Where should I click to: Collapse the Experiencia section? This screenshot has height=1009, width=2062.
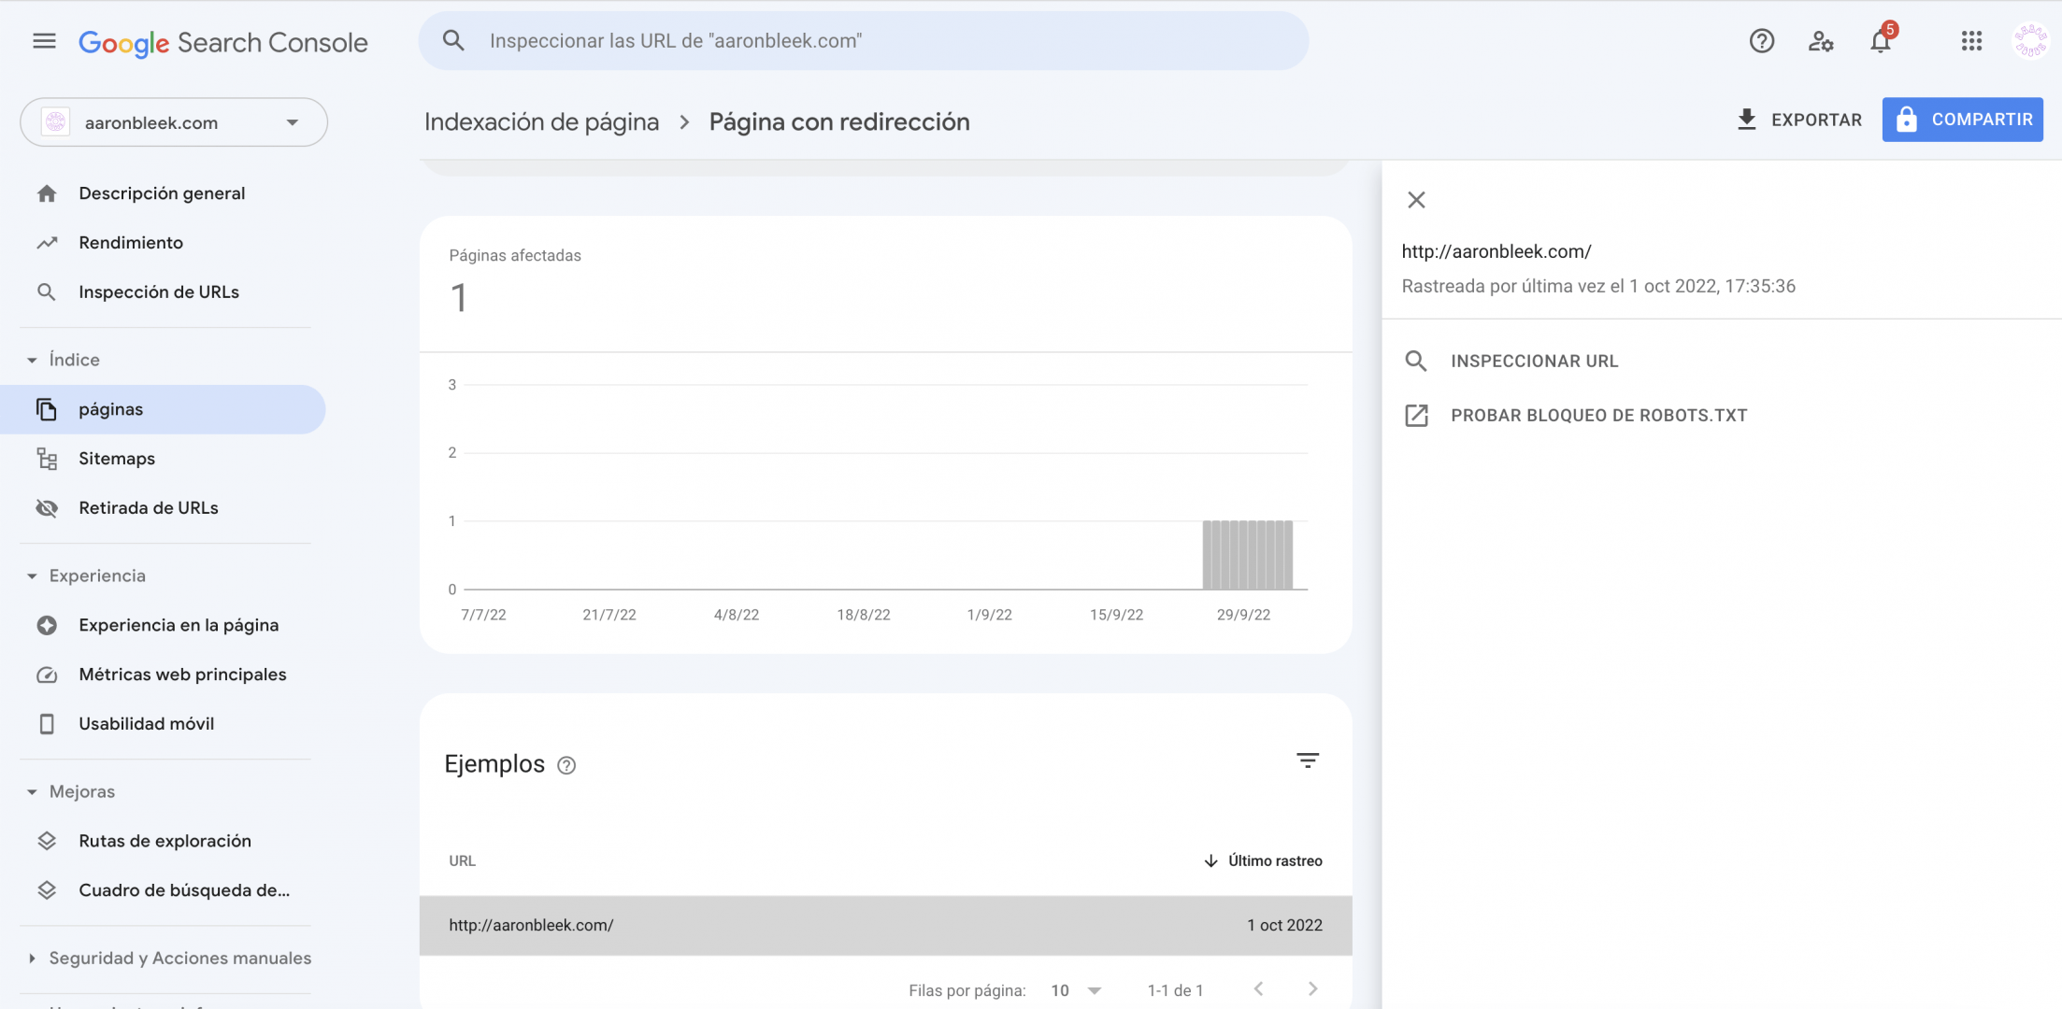[x=32, y=576]
